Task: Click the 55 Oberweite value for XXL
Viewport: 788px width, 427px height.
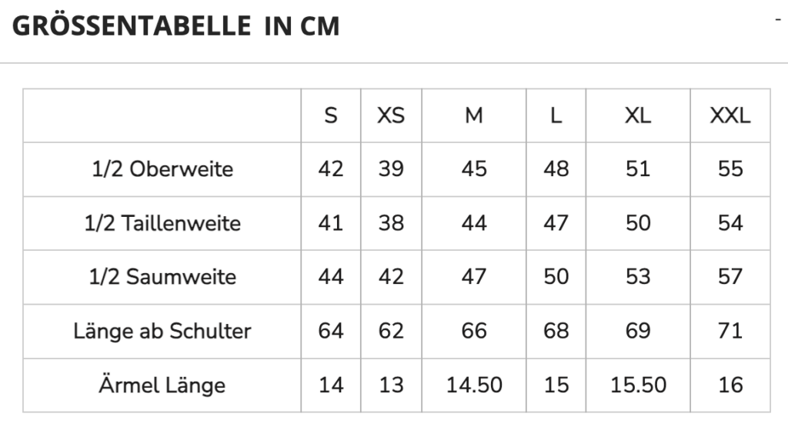Action: pyautogui.click(x=730, y=169)
